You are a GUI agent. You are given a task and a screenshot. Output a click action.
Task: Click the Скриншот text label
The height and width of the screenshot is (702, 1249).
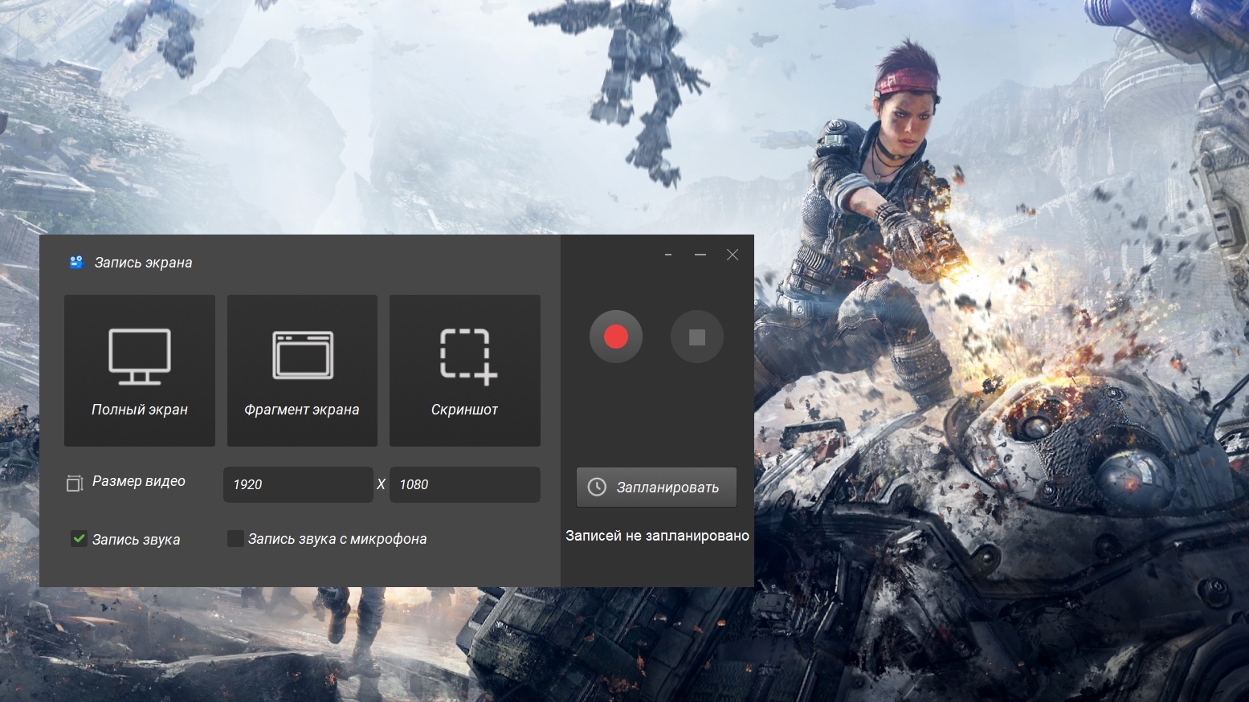coord(464,410)
